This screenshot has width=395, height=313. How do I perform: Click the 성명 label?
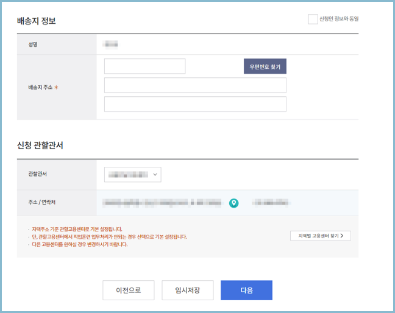tap(33, 44)
